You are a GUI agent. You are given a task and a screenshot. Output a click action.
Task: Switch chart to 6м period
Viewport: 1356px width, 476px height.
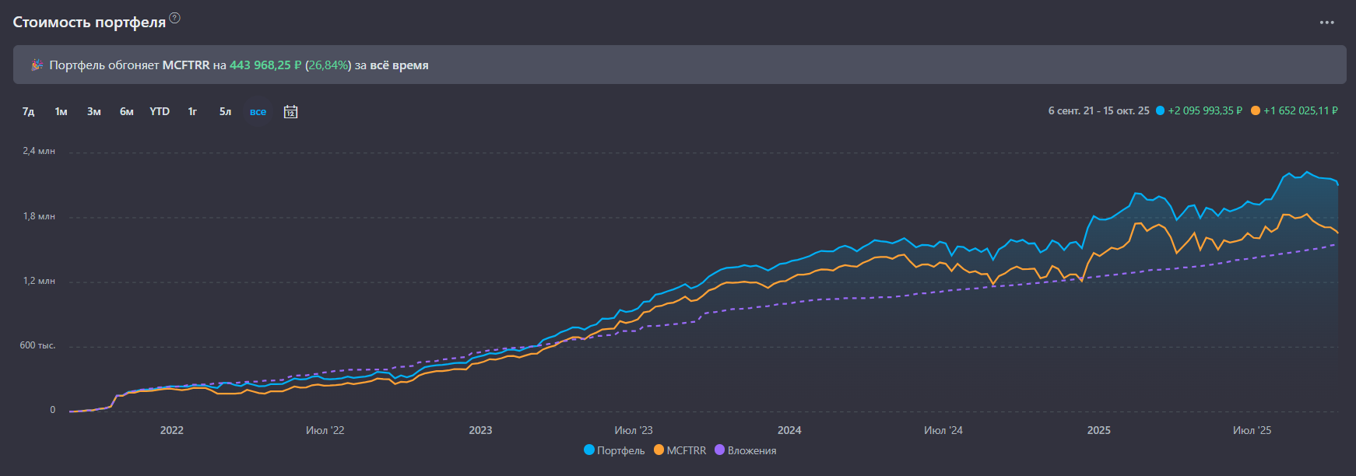127,112
